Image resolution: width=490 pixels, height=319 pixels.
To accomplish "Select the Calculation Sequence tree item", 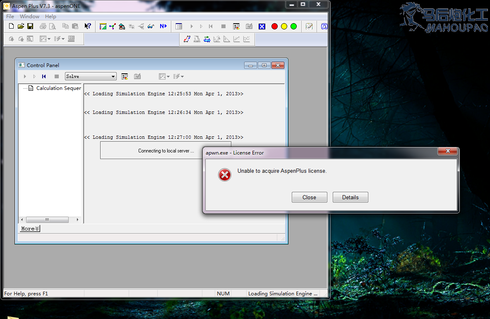I will pos(58,88).
